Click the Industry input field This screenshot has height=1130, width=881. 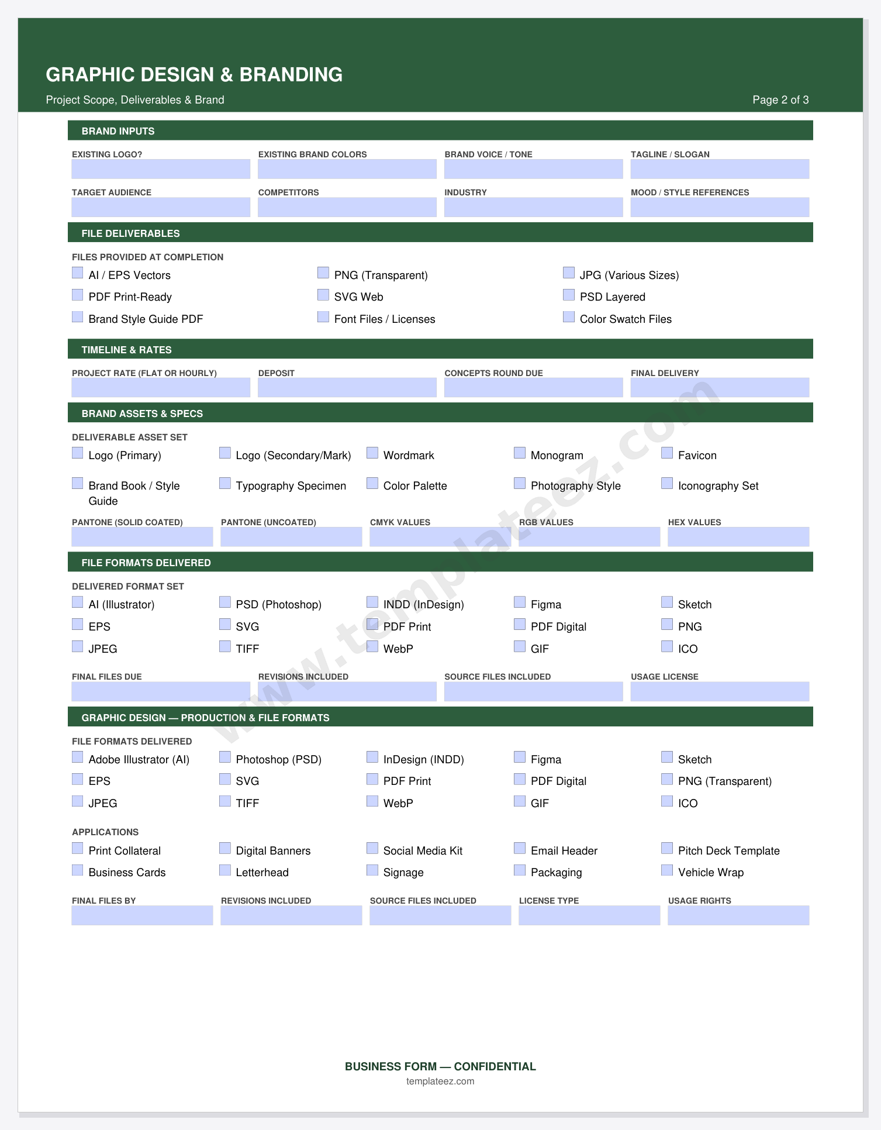(534, 207)
